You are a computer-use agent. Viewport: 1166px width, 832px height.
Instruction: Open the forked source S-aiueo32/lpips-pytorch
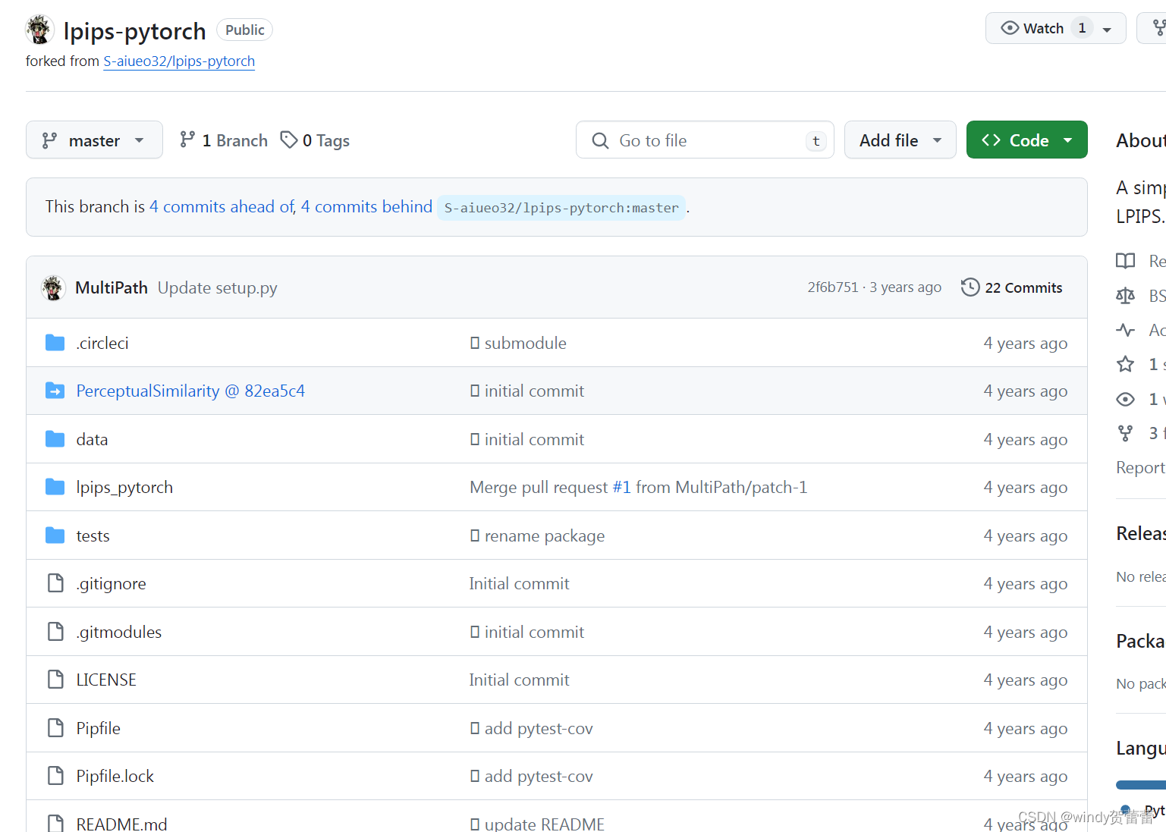point(179,61)
